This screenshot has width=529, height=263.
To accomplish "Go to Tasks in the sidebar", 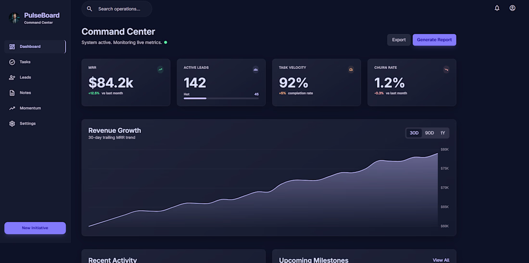I will coord(25,62).
